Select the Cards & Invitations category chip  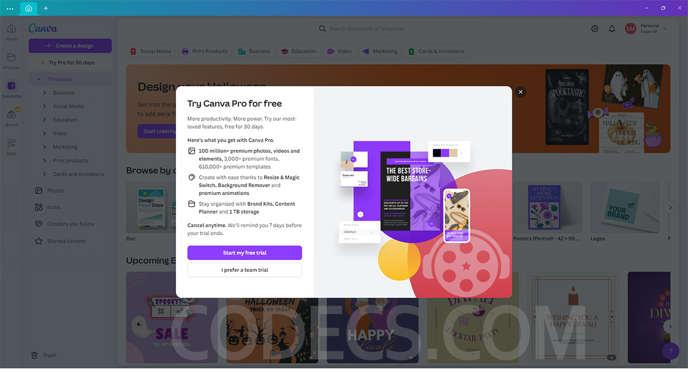point(436,51)
